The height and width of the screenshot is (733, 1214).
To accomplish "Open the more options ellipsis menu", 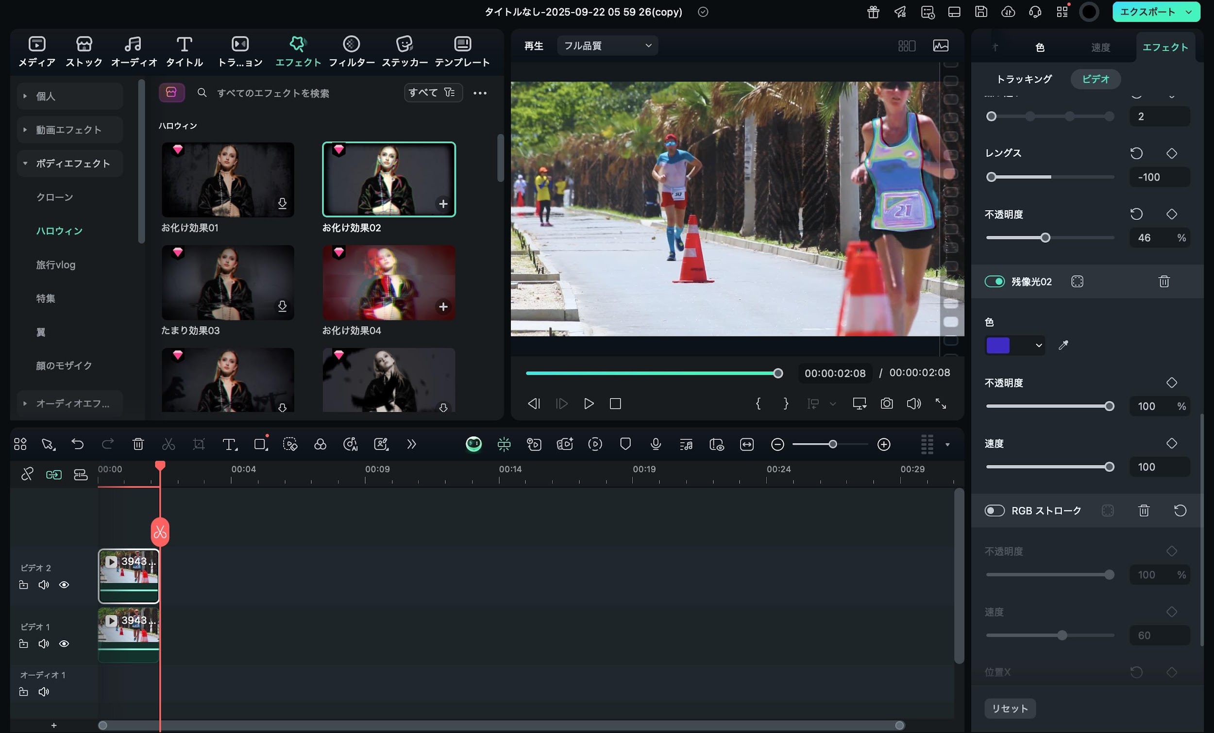I will coord(480,93).
